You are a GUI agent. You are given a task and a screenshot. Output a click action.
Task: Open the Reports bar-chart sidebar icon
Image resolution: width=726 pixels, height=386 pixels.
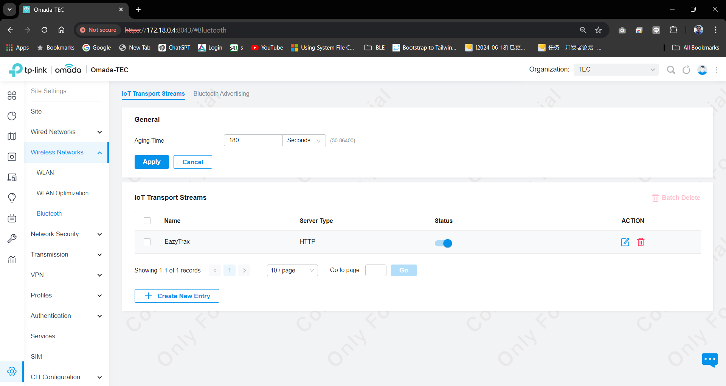point(12,259)
